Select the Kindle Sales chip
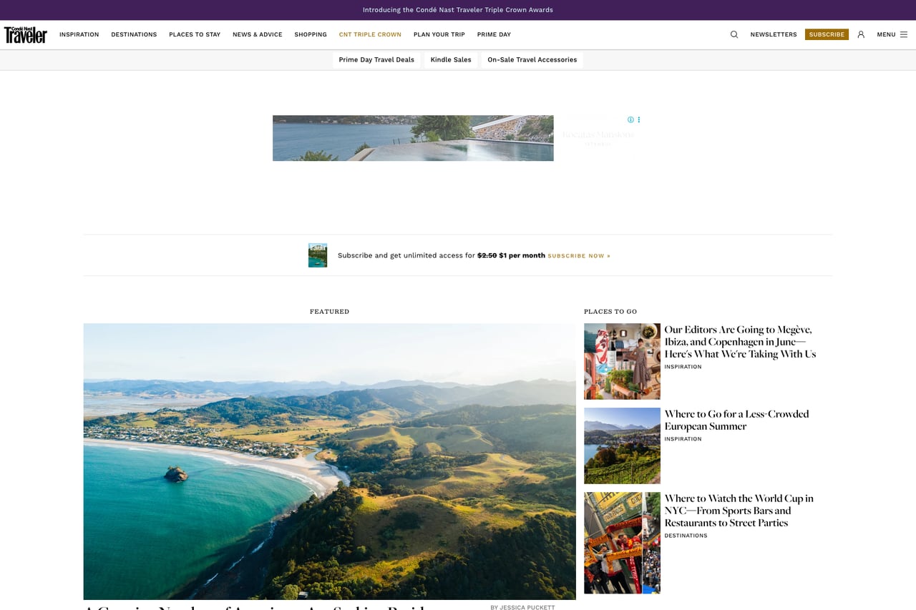 click(x=451, y=60)
